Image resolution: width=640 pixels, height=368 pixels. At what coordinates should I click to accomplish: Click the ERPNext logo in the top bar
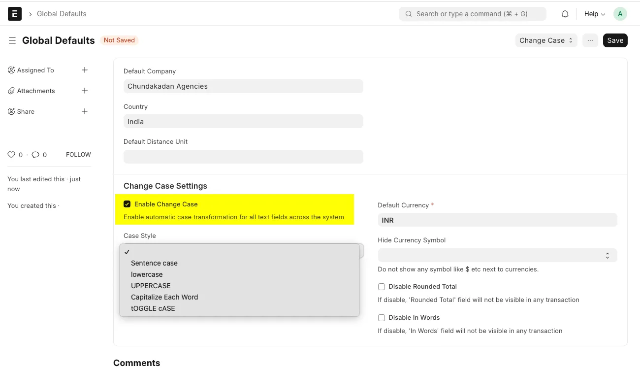tap(14, 14)
